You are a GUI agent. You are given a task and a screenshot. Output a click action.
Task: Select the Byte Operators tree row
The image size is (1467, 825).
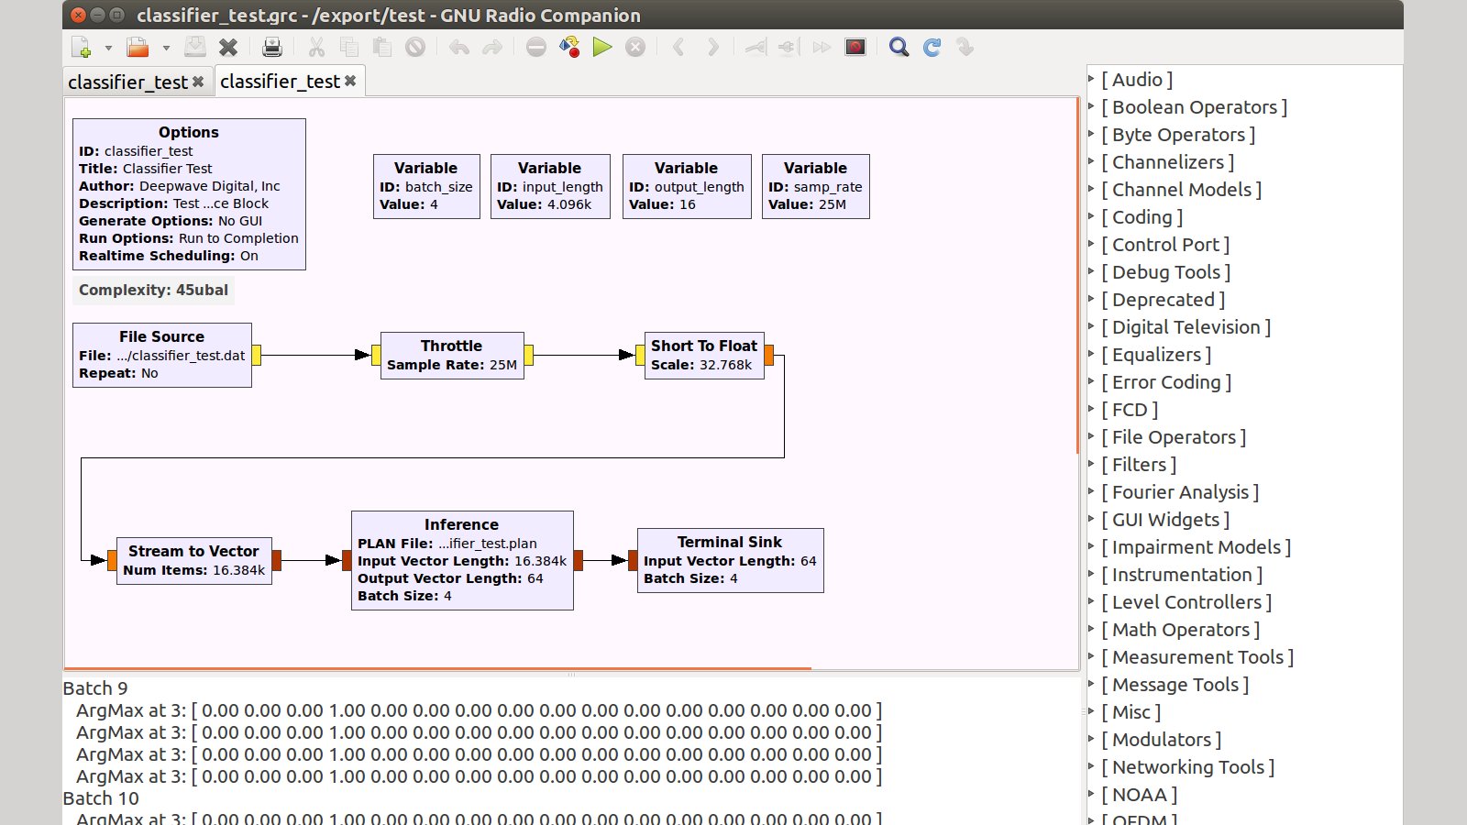pyautogui.click(x=1244, y=135)
